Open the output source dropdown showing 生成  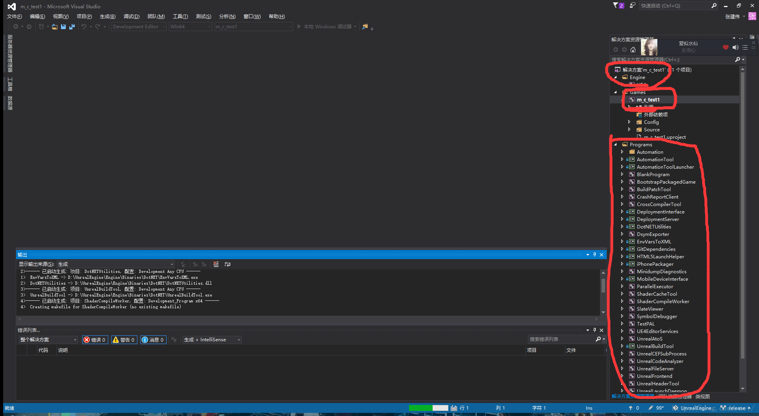pyautogui.click(x=116, y=264)
